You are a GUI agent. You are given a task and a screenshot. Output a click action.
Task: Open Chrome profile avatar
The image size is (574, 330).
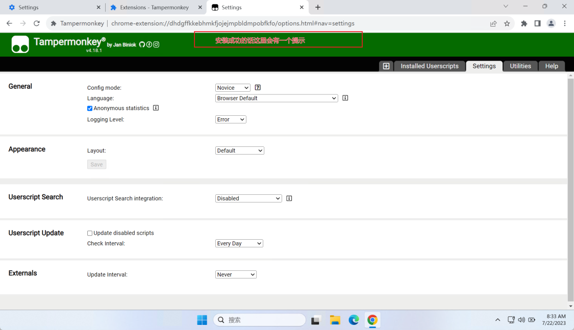(x=551, y=23)
